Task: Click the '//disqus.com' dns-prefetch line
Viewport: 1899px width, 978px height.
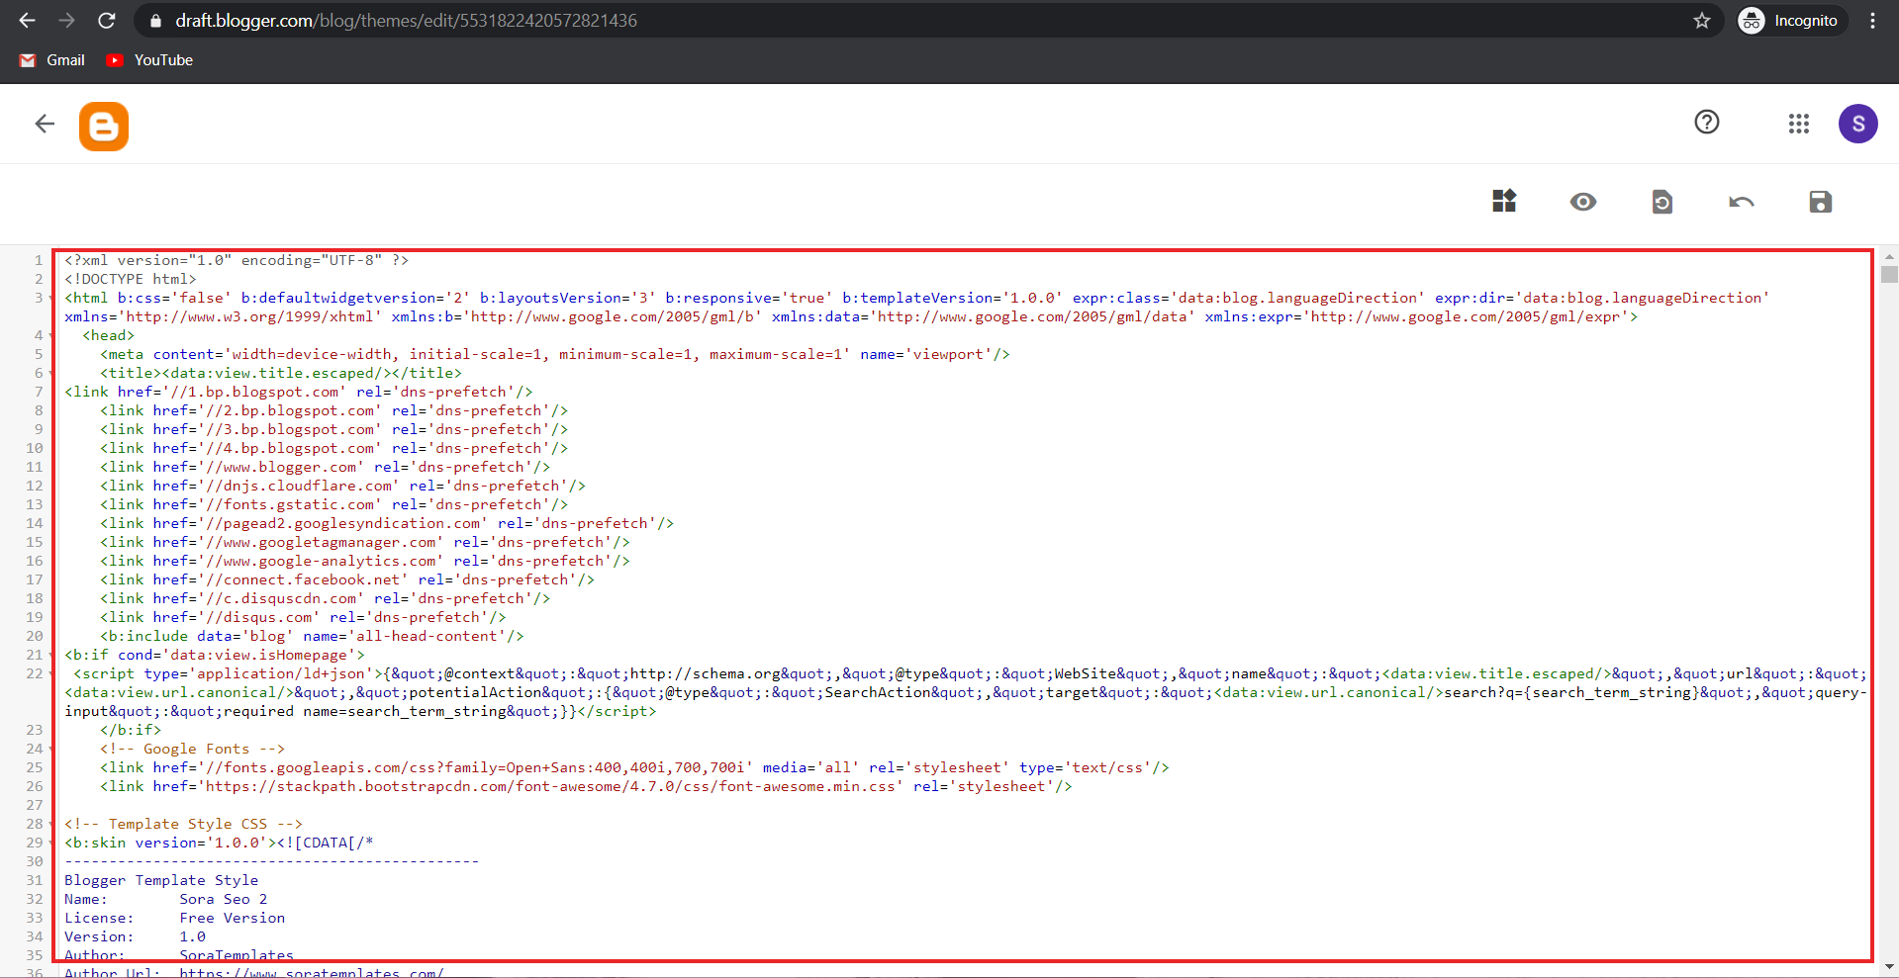Action: pyautogui.click(x=303, y=617)
